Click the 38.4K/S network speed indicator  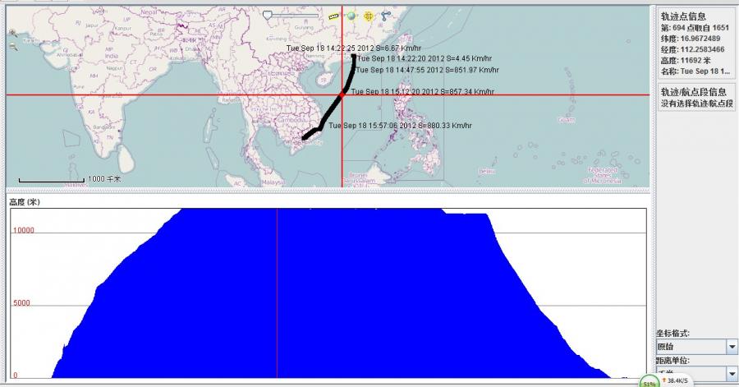pyautogui.click(x=677, y=380)
